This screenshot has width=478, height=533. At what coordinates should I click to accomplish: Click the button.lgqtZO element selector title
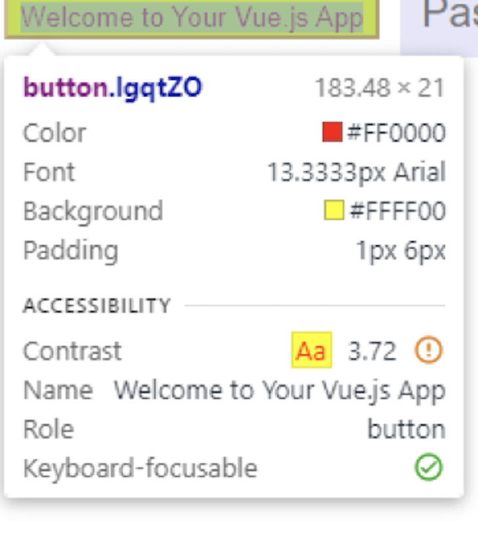[113, 87]
